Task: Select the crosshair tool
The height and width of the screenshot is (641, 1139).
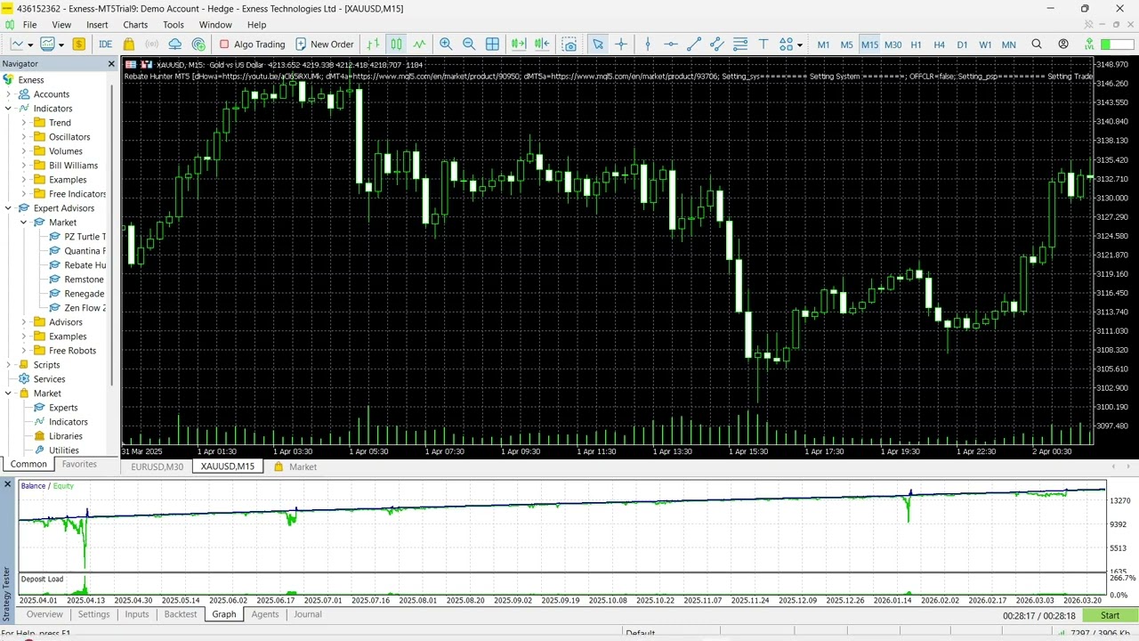Action: coord(621,44)
